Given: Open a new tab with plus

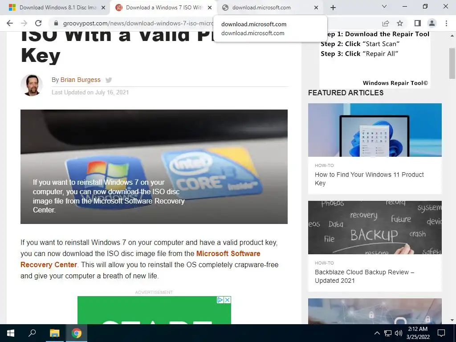Looking at the screenshot, I should coord(333,8).
